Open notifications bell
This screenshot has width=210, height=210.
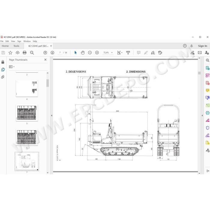(191, 46)
